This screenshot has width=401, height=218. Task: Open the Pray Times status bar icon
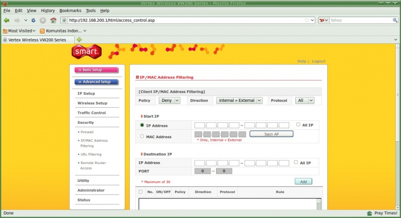click(370, 213)
